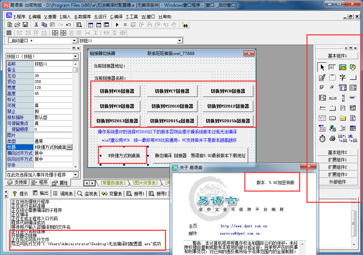The width and height of the screenshot is (363, 255).
Task: Toggle the combined panel layout view button
Action: [x=106, y=25]
